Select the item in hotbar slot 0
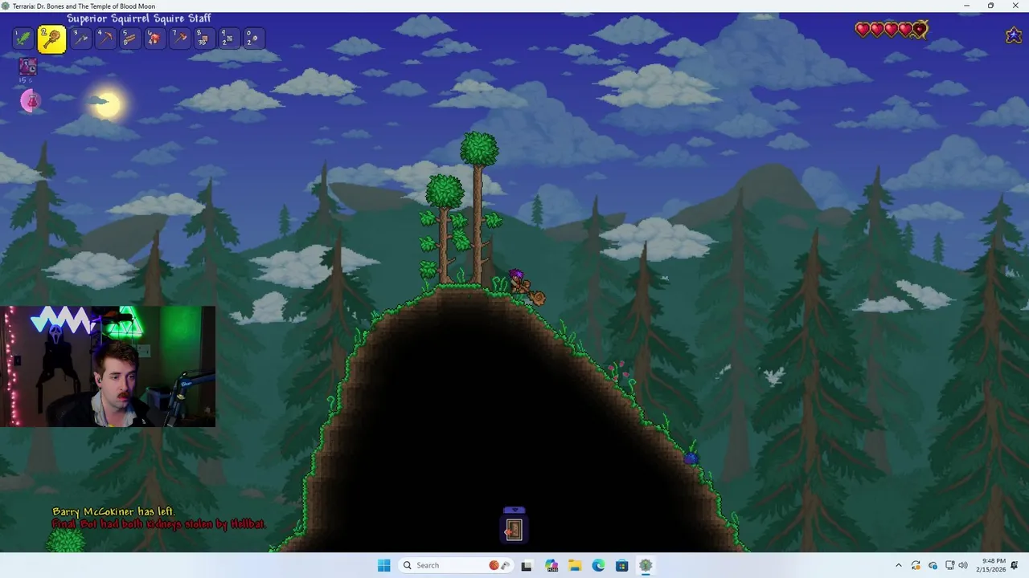This screenshot has width=1029, height=578. (254, 38)
